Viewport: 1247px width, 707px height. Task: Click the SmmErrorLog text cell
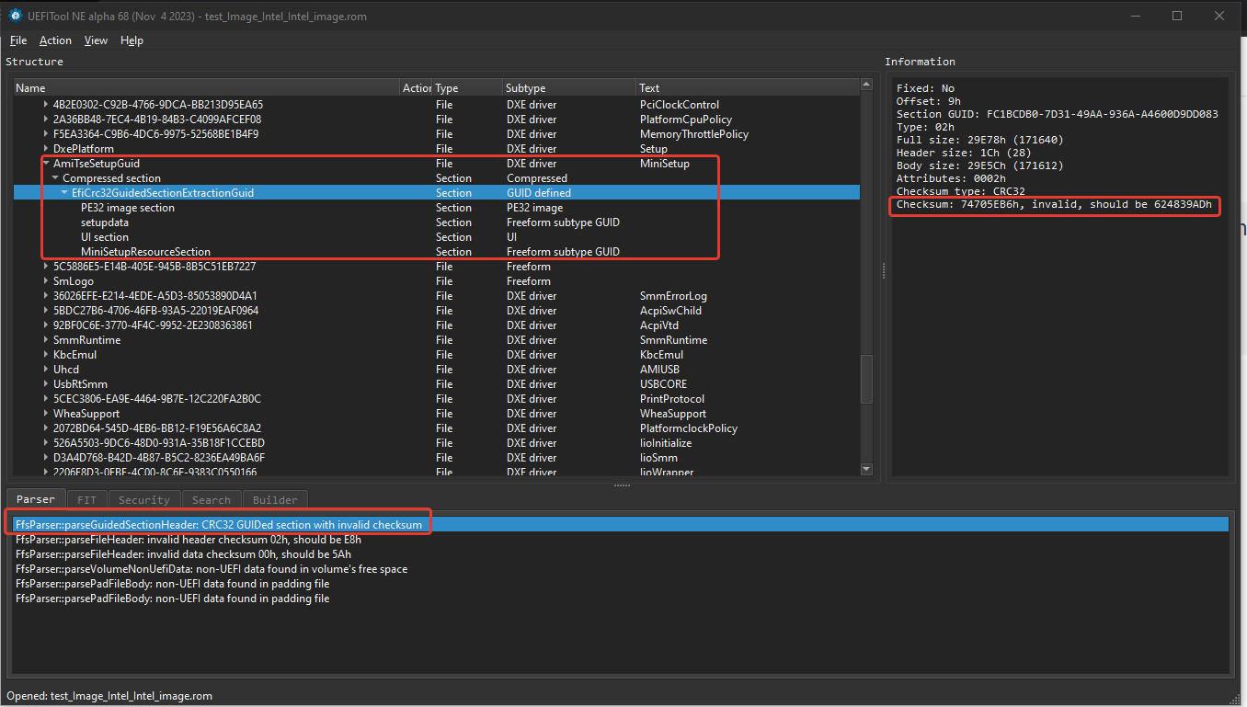click(x=672, y=296)
